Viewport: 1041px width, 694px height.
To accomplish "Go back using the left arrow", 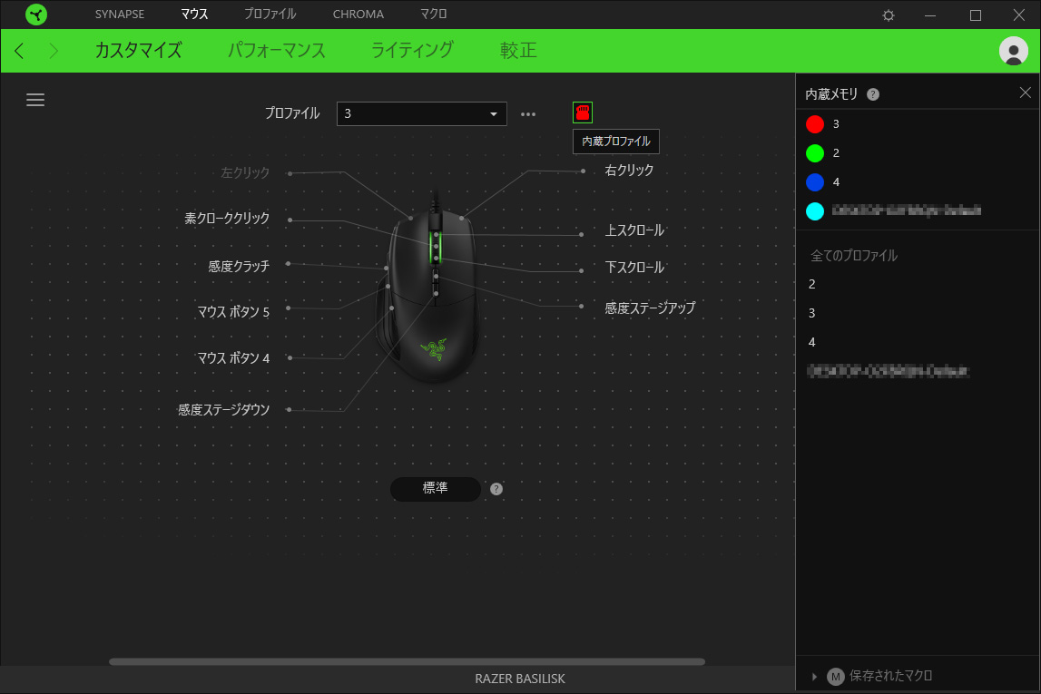I will tap(20, 51).
